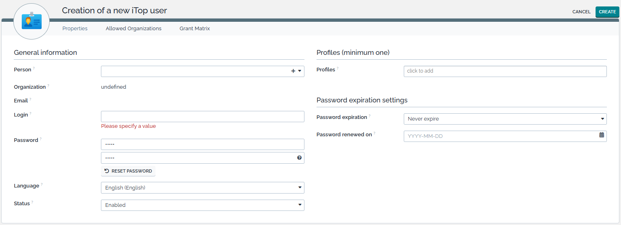The image size is (621, 225).
Task: Click the password help question mark icon
Action: coord(299,158)
